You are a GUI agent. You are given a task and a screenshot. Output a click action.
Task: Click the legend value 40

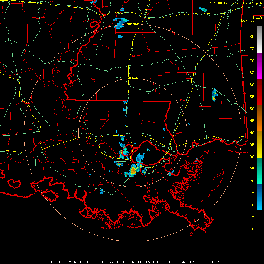[252, 133]
